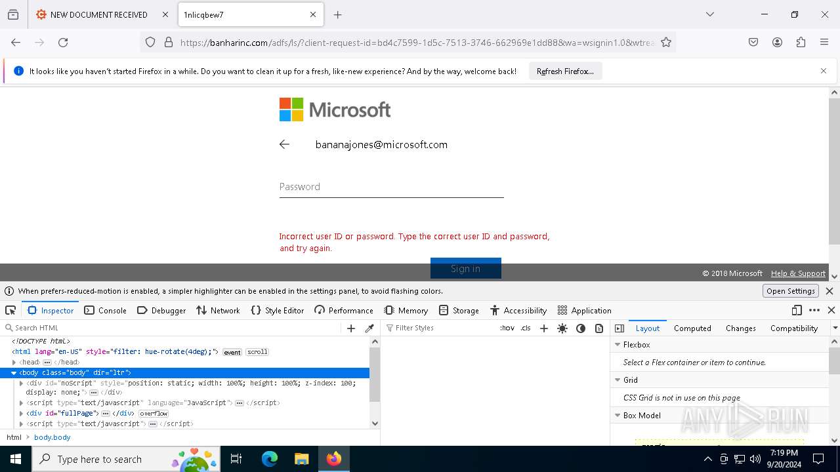Expand the div id="noScript" node
This screenshot has width=840, height=472.
coord(21,383)
